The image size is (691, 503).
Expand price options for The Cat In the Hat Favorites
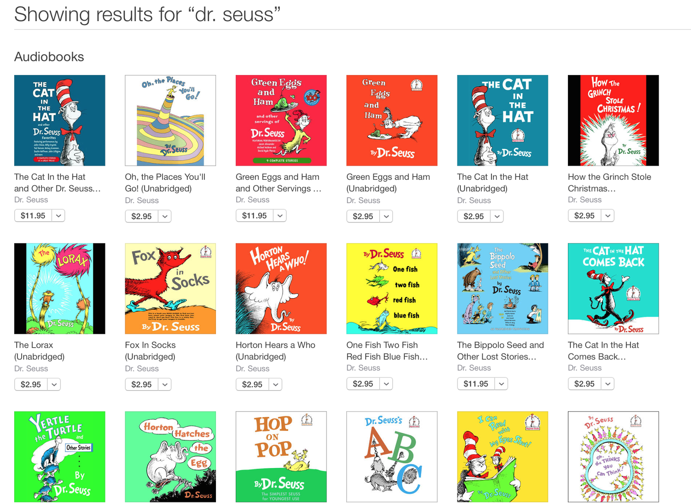click(x=60, y=215)
